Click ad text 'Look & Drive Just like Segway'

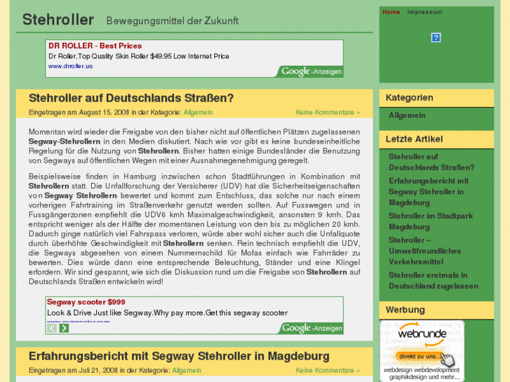coord(167,313)
